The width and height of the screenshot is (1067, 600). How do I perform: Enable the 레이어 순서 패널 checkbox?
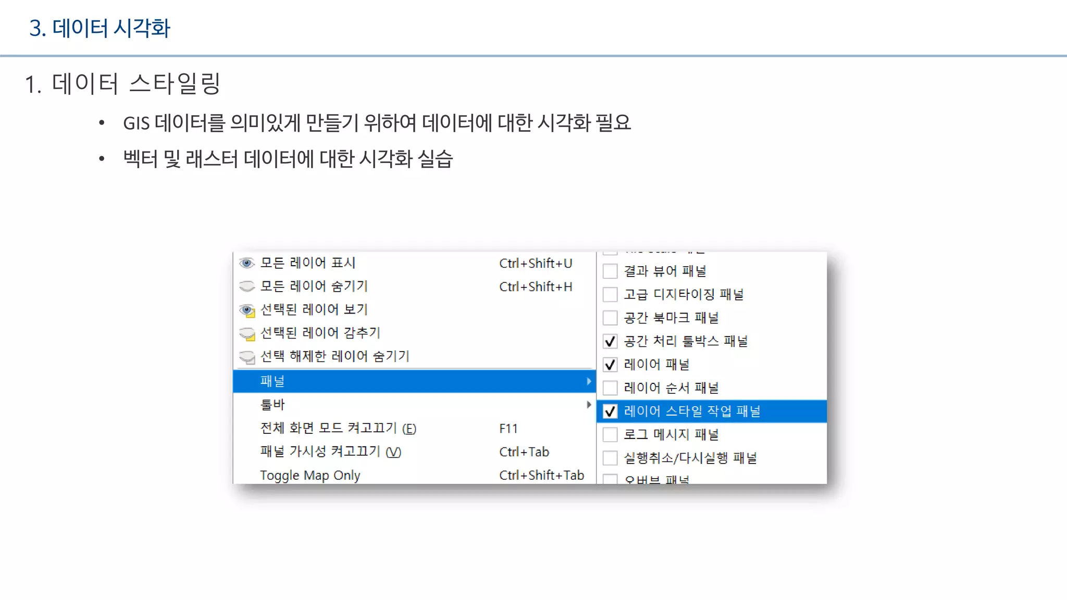click(610, 388)
